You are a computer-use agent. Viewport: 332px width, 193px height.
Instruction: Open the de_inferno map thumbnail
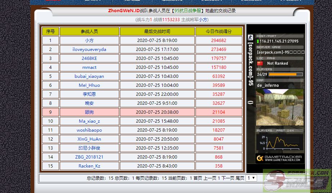coord(279,107)
